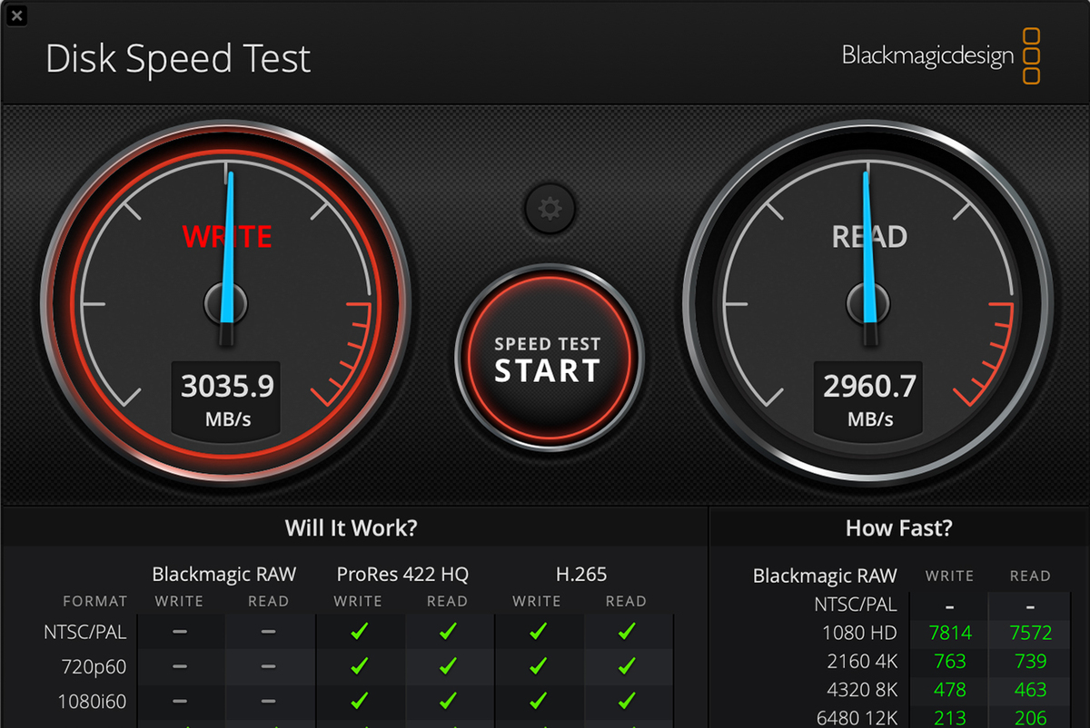Click the 206 read value for 6480 12K
Viewport: 1090px width, 728px height.
pyautogui.click(x=1031, y=717)
